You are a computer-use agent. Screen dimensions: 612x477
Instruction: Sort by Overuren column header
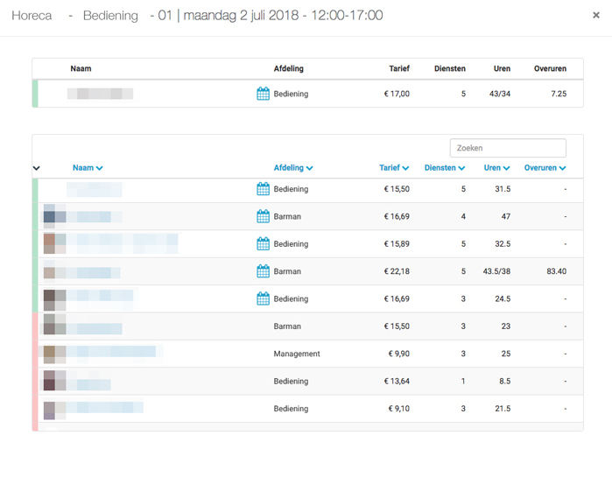coord(545,168)
